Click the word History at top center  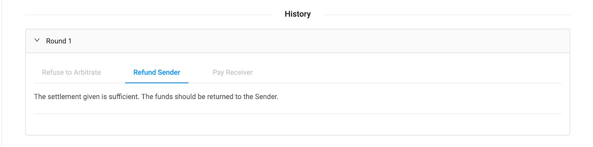coord(298,14)
